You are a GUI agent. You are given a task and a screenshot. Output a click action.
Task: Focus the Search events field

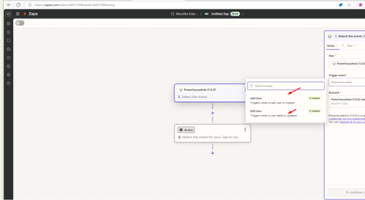286,86
